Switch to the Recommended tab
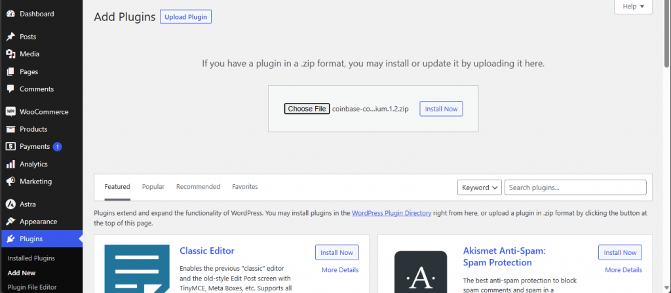 tap(198, 187)
